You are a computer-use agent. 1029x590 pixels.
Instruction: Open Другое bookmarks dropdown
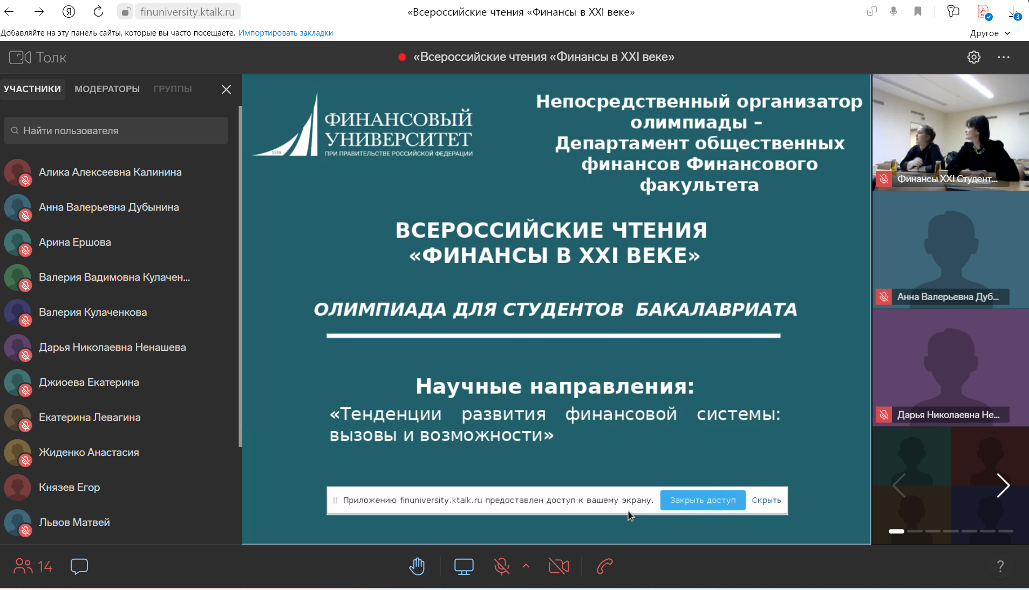990,33
